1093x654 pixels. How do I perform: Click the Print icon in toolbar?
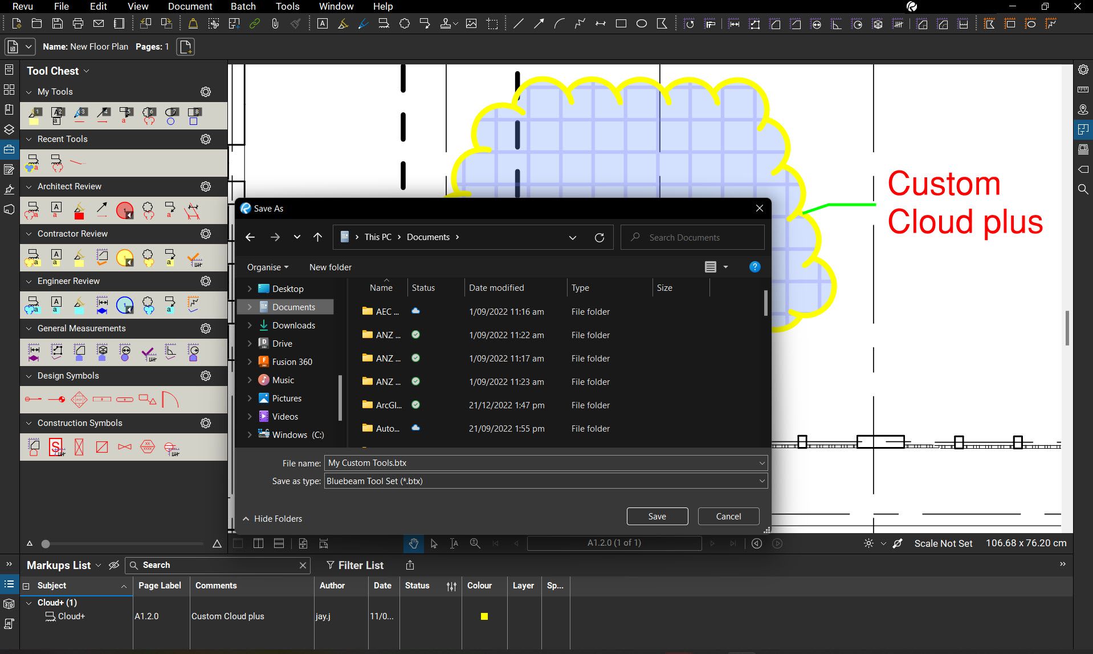coord(78,24)
